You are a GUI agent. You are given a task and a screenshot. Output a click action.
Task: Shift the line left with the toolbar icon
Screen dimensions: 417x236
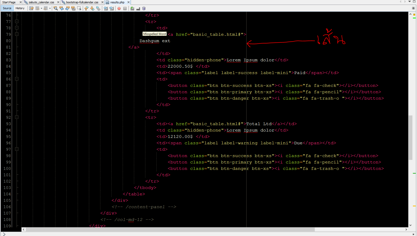(x=106, y=8)
